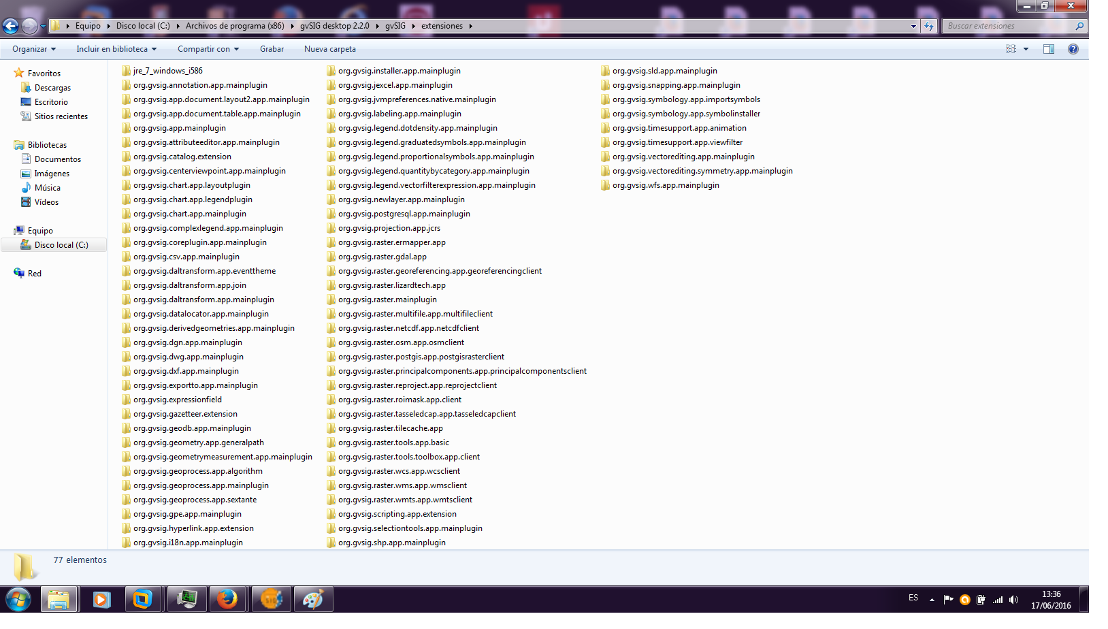Open the Help question mark icon

coord(1073,49)
